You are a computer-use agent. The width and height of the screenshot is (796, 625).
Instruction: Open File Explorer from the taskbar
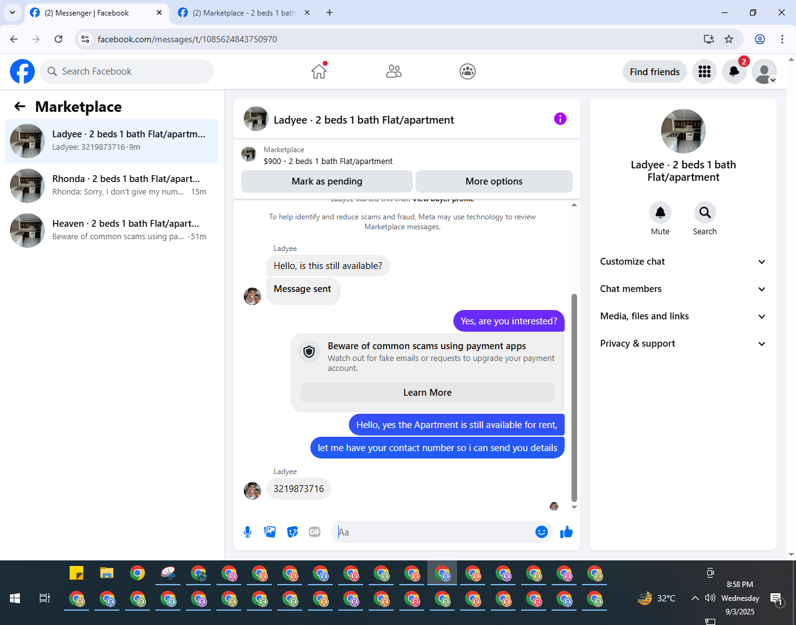pos(107,573)
